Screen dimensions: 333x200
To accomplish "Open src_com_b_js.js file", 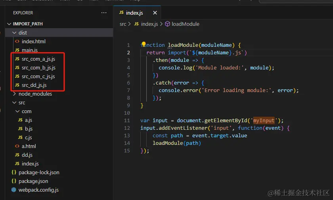I will coord(38,67).
